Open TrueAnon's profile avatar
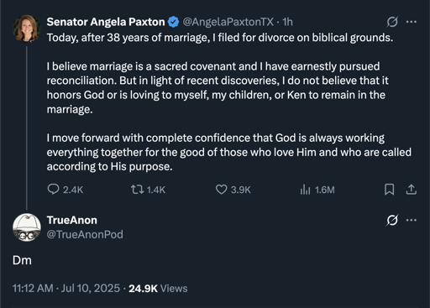 27,227
